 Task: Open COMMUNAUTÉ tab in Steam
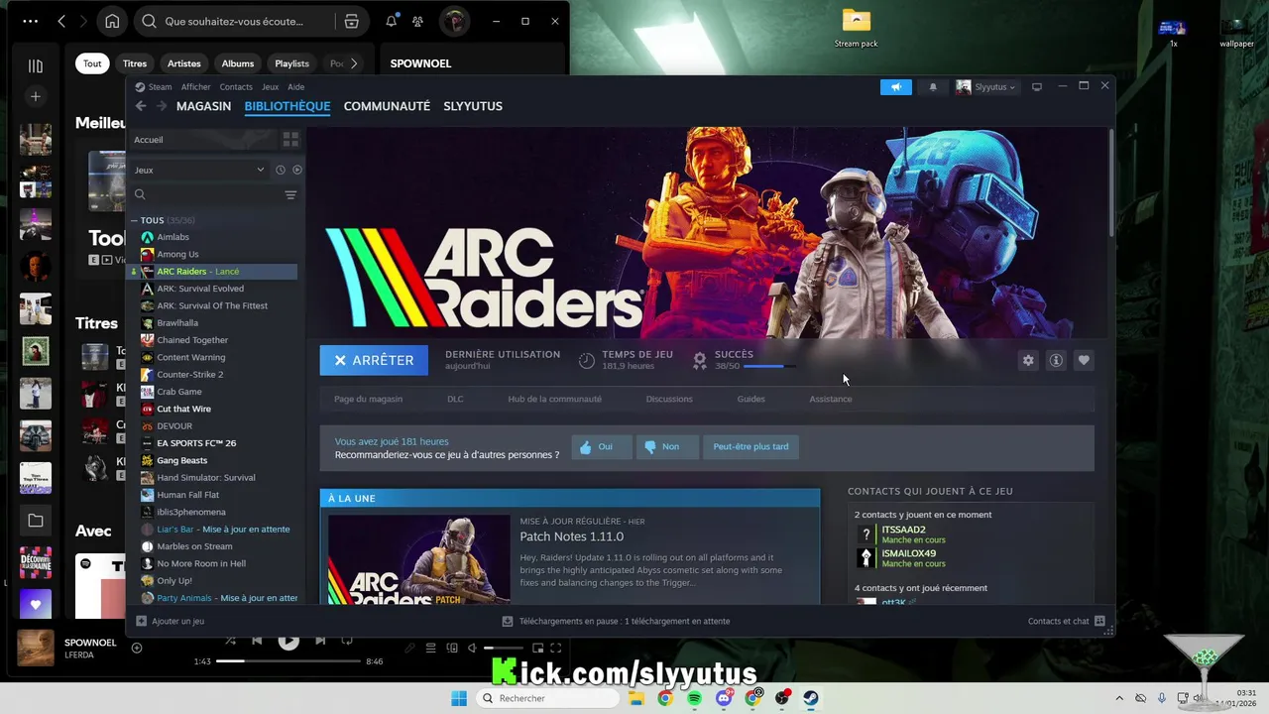point(387,106)
